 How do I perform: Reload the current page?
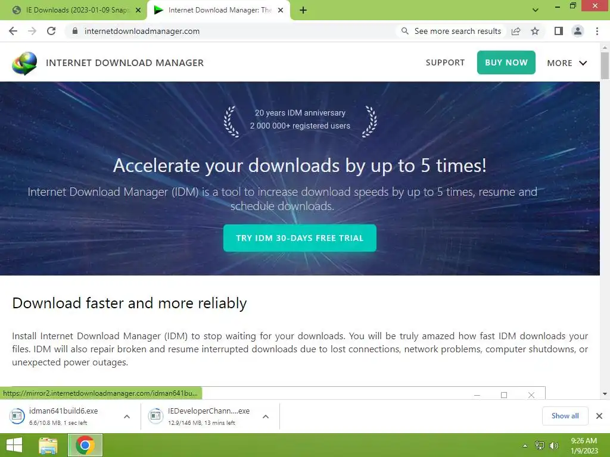click(x=51, y=31)
